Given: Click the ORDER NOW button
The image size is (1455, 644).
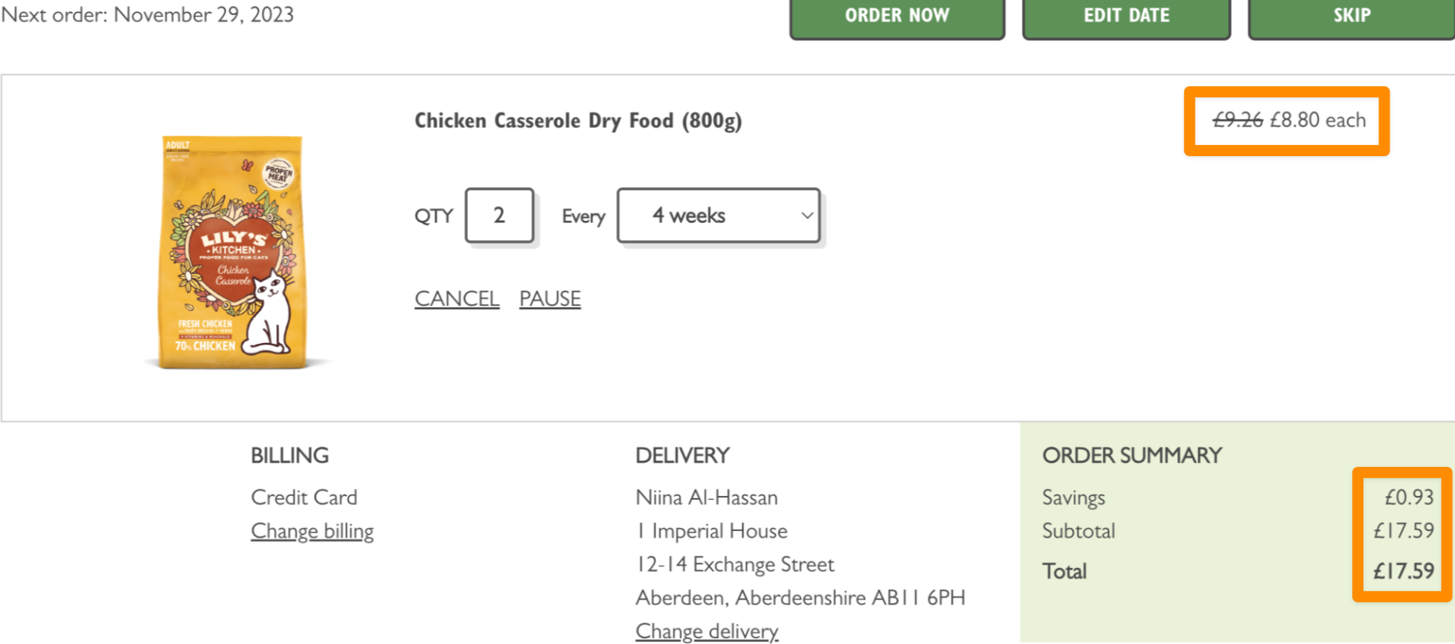Looking at the screenshot, I should (897, 16).
